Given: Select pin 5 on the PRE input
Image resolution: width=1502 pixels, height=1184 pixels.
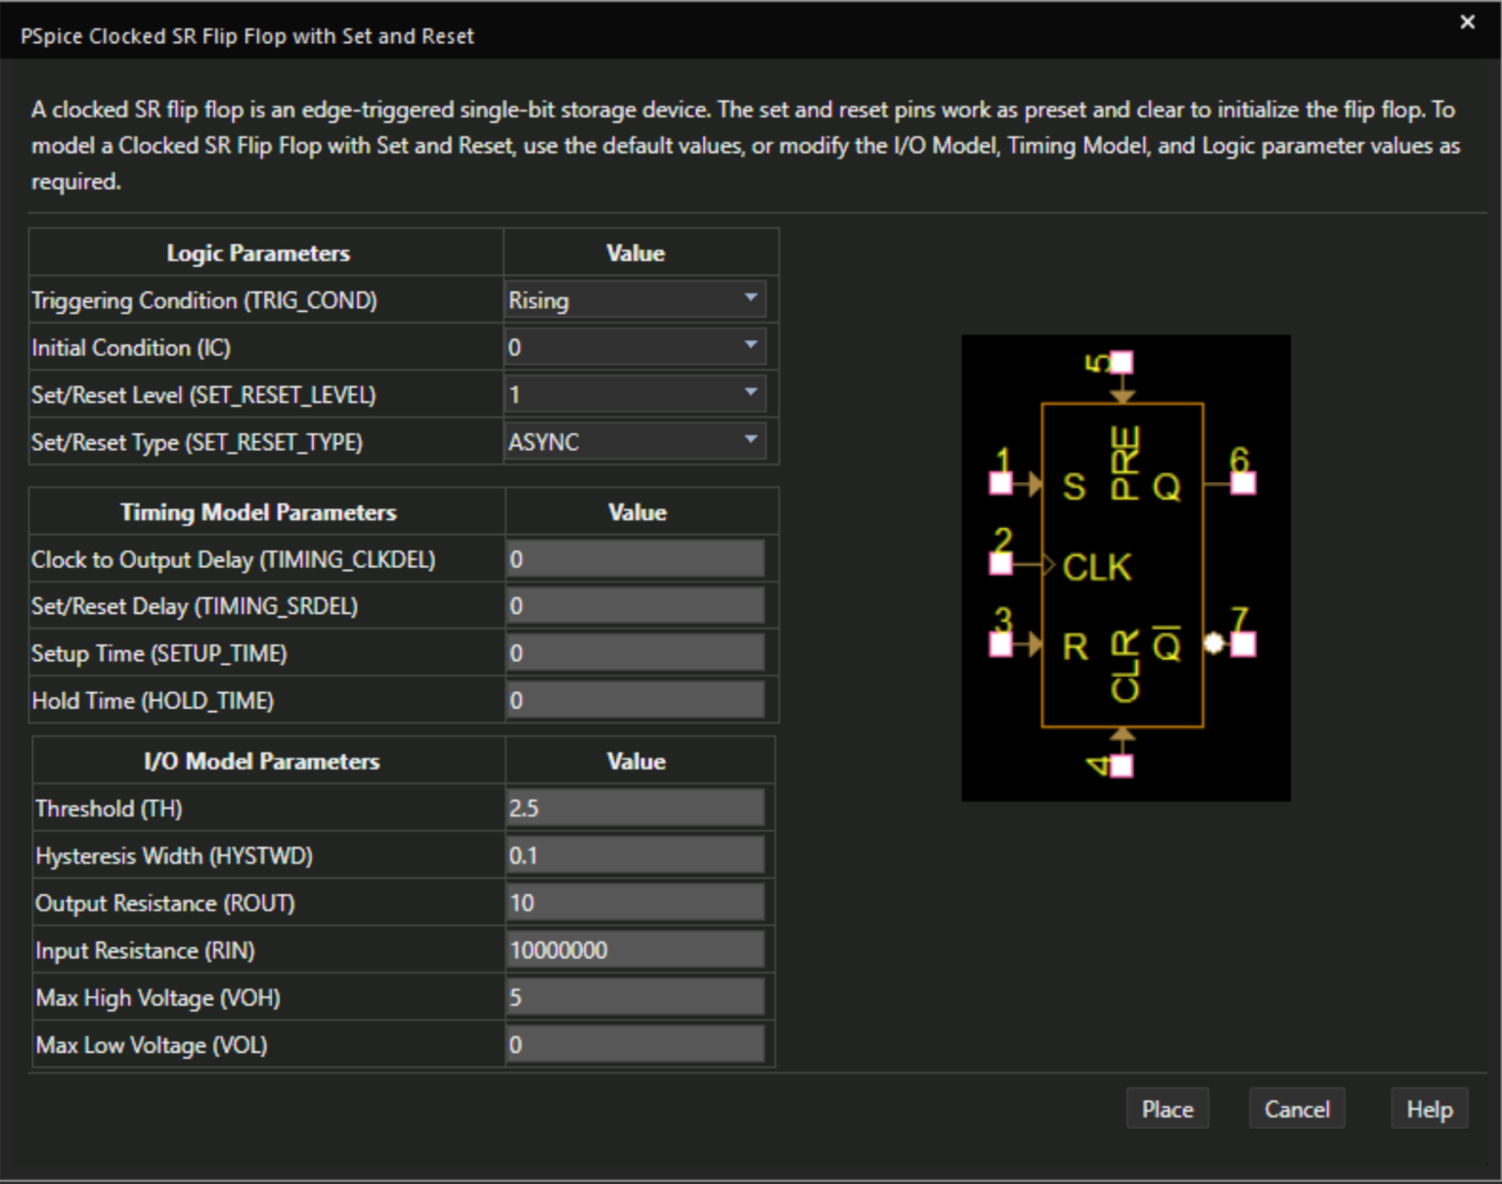Looking at the screenshot, I should [x=1121, y=362].
